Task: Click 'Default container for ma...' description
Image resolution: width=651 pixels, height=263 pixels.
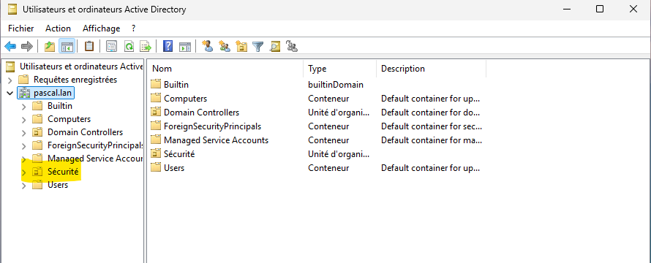Action: [x=432, y=140]
